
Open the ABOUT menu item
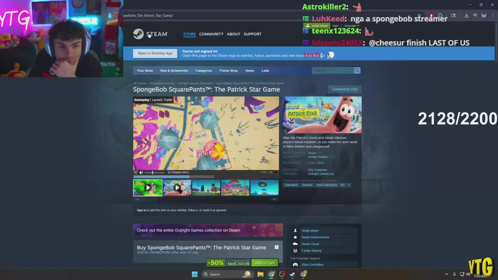click(233, 34)
